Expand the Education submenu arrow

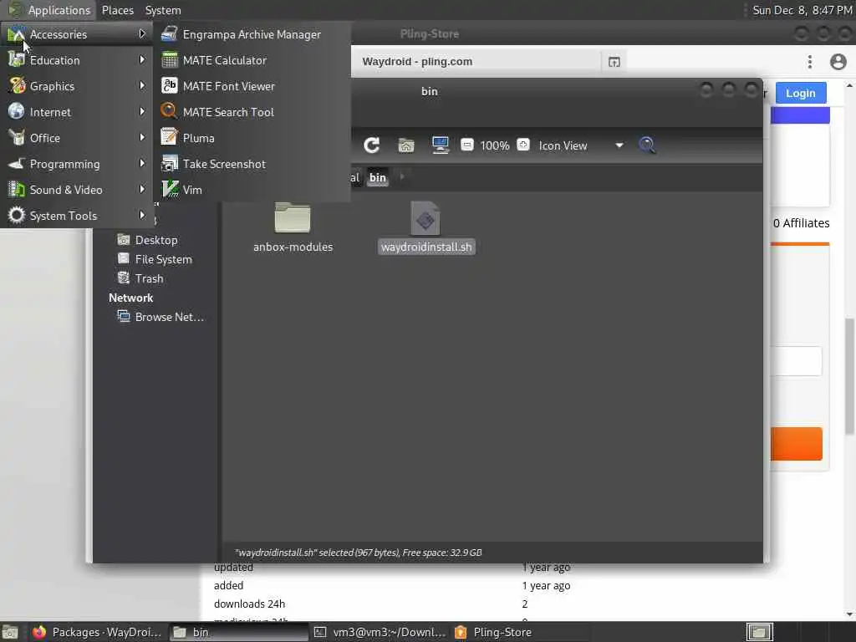(142, 59)
